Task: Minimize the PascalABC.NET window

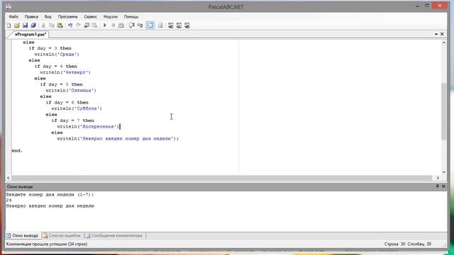Action: tap(417, 6)
